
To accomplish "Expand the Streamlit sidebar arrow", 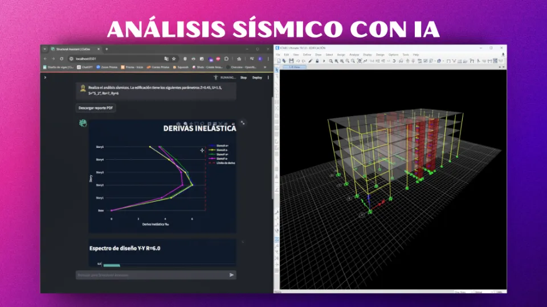I will [x=45, y=77].
